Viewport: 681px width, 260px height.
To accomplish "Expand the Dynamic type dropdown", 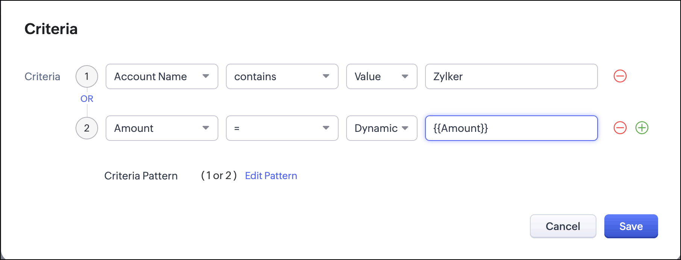I will [382, 128].
